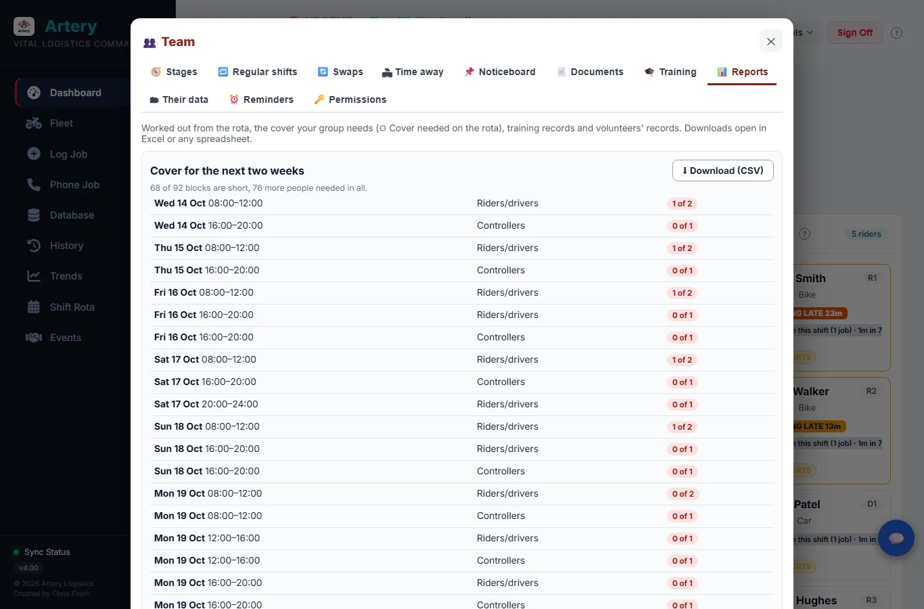Click help icon next to 5 riders

[x=804, y=234]
